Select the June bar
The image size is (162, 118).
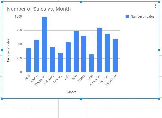click(76, 52)
